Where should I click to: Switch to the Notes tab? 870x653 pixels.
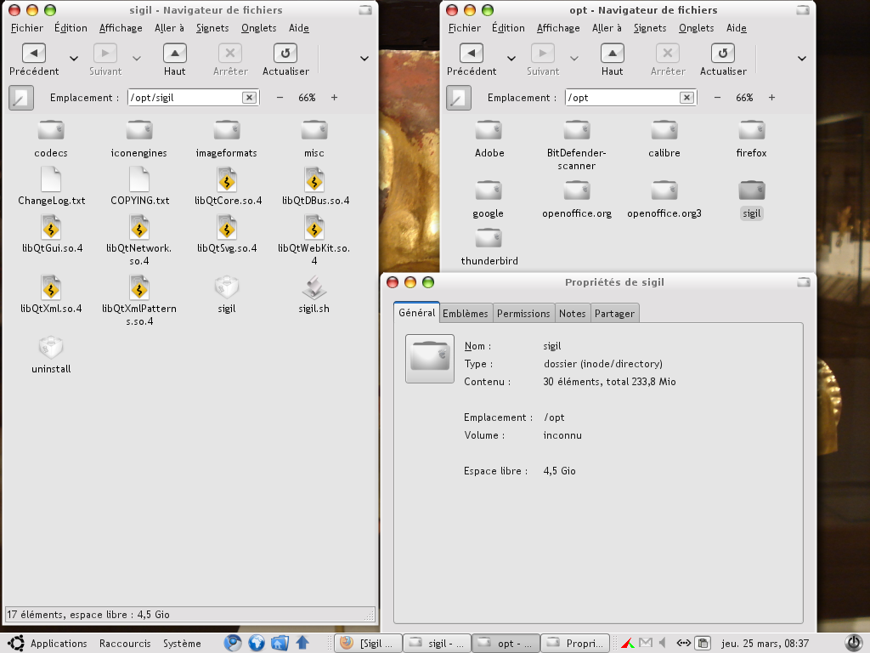572,313
